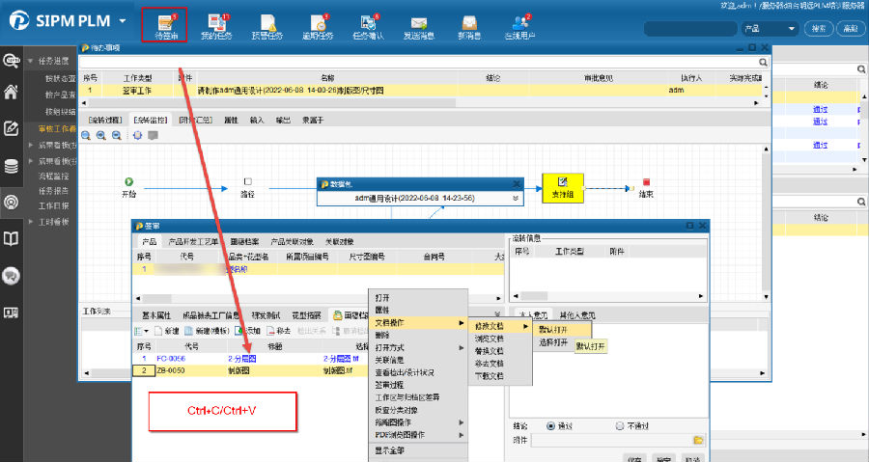Click the home icon in left sidebar
The width and height of the screenshot is (869, 462).
[x=12, y=93]
